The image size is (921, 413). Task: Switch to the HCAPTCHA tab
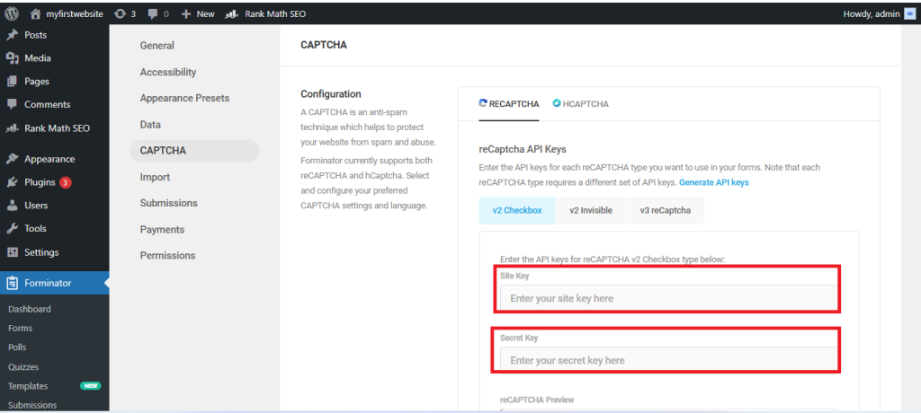point(580,104)
